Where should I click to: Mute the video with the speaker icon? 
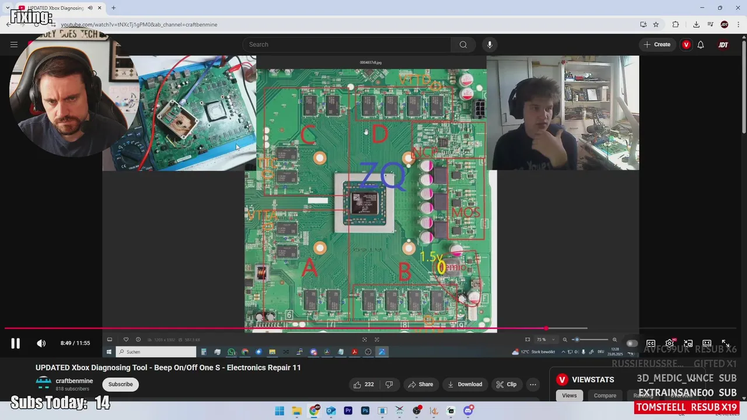(x=41, y=344)
